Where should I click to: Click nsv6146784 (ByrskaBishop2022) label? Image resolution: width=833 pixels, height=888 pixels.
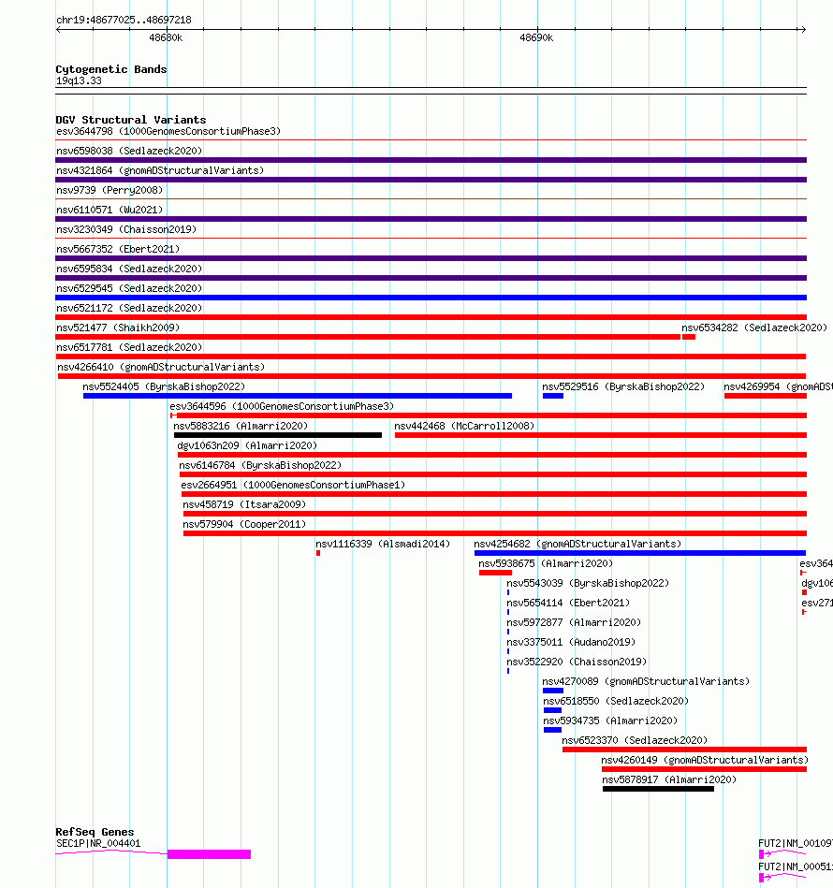(x=260, y=465)
